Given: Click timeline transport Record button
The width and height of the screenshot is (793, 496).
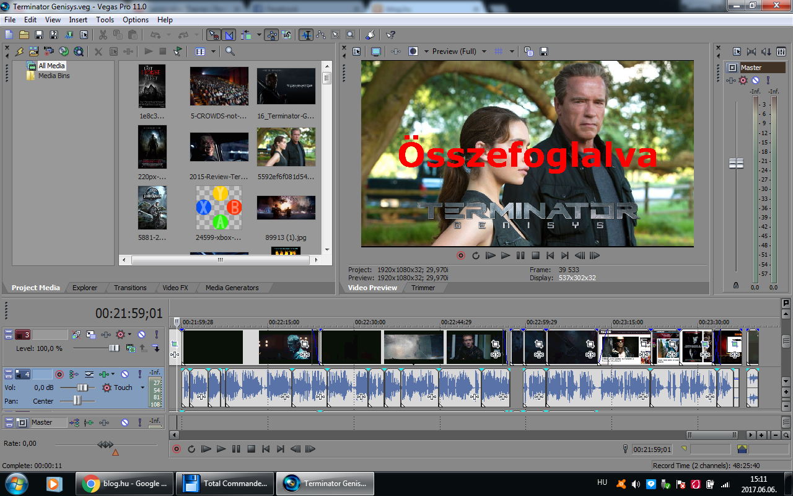Looking at the screenshot, I should pyautogui.click(x=177, y=449).
